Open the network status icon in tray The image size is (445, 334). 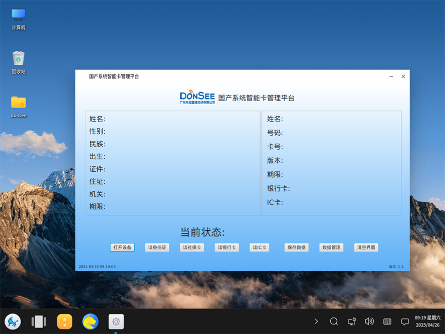351,321
